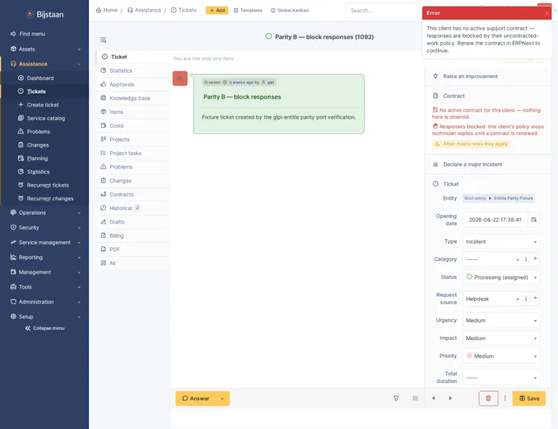Image resolution: width=558 pixels, height=429 pixels.
Task: Click the Search input field
Action: (383, 10)
